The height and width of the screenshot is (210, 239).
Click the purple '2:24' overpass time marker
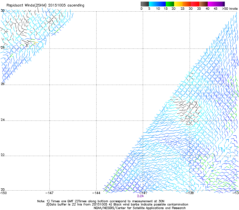pos(140,196)
